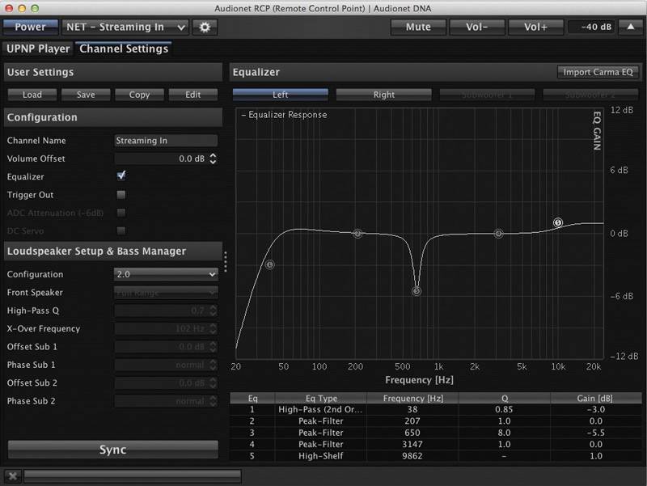The width and height of the screenshot is (647, 486).
Task: Enable the Trigger Out checkbox
Action: tap(121, 195)
